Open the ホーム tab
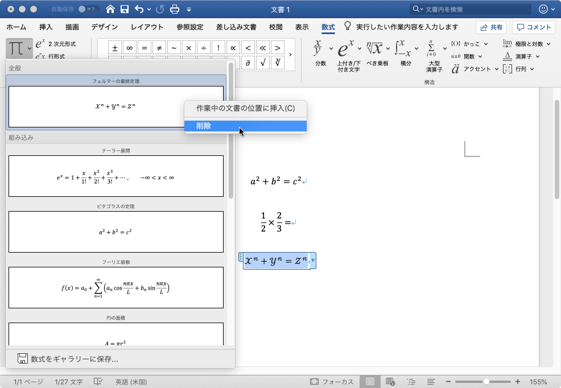 coord(16,27)
